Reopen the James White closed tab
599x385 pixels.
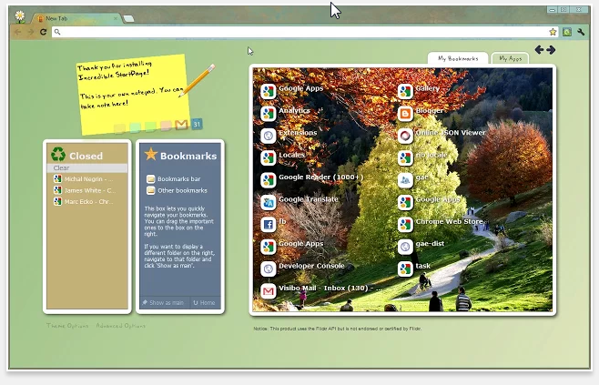(x=85, y=190)
